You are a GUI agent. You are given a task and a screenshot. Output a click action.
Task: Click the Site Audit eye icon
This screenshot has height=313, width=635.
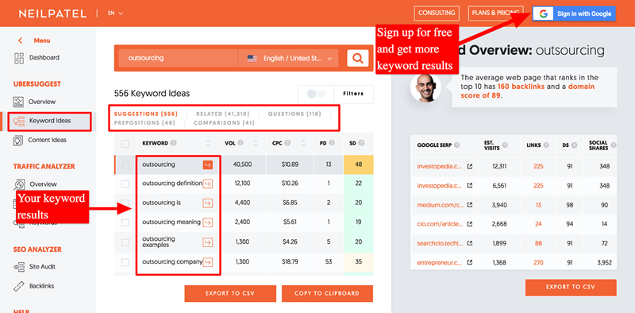[x=19, y=267]
